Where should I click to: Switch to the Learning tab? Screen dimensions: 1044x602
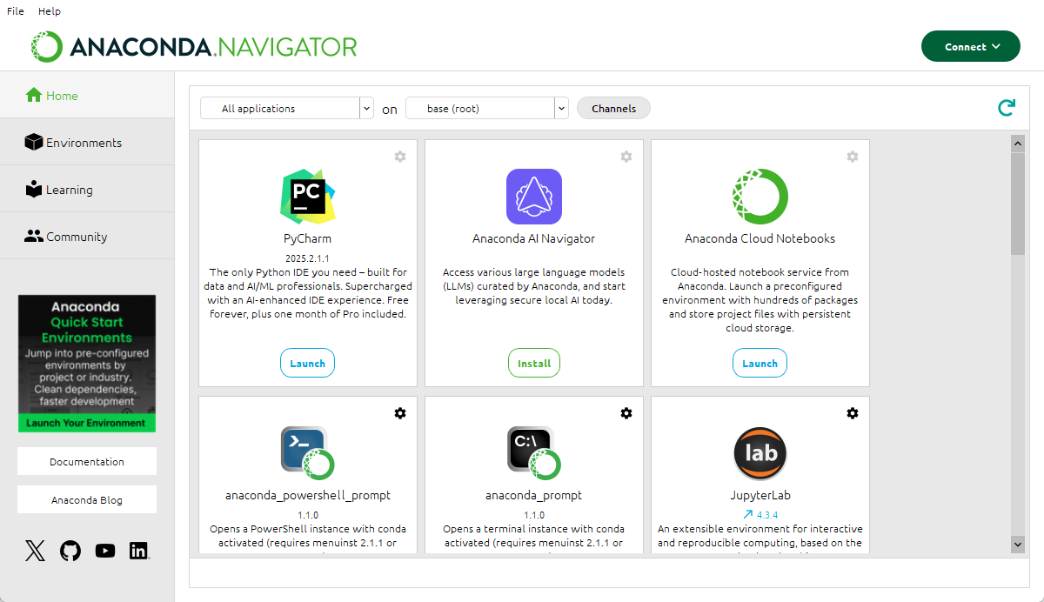(87, 189)
